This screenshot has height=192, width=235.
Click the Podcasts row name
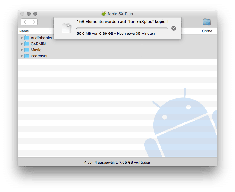39,56
